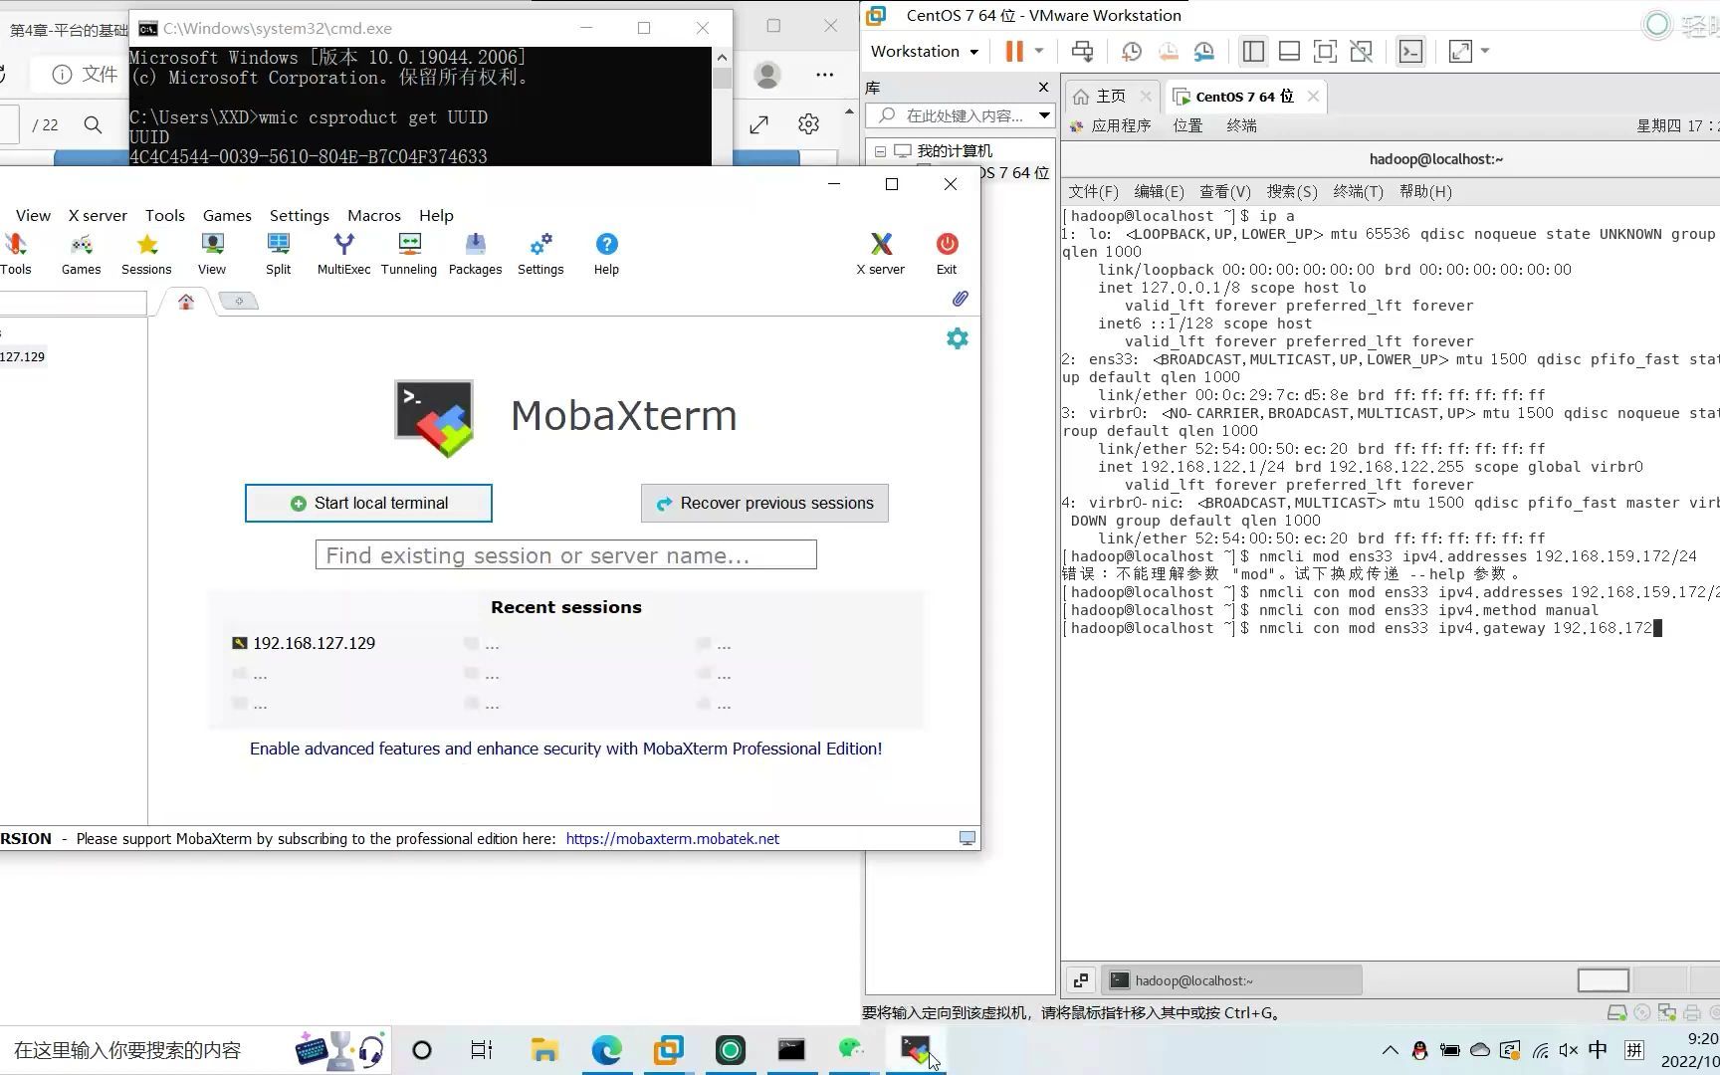Open the Sessions star icon in MobaXterm

point(146,254)
